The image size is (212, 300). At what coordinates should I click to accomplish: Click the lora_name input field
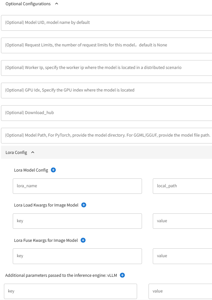[x=77, y=186]
